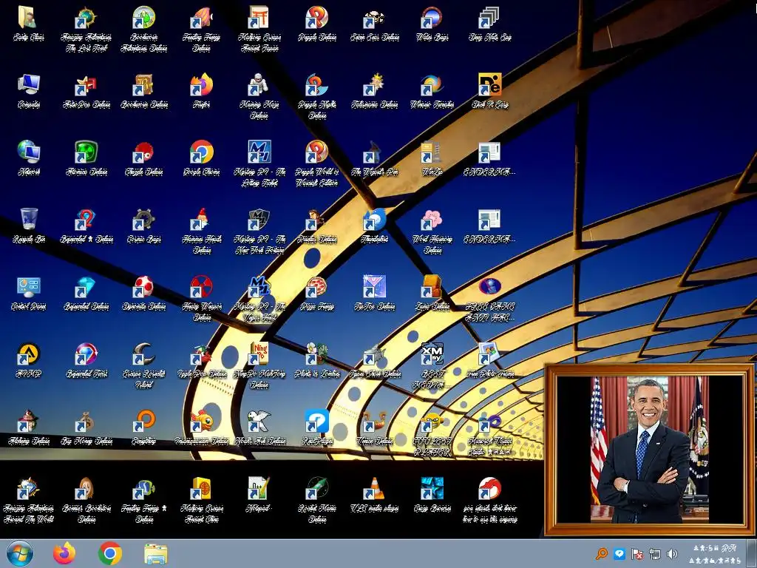
Task: Open The Wizard's Pen shortcut
Action: tap(375, 158)
